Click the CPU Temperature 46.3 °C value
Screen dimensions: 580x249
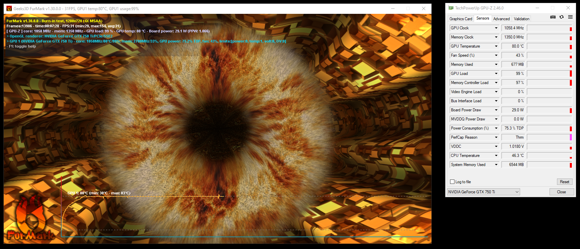[513, 156]
